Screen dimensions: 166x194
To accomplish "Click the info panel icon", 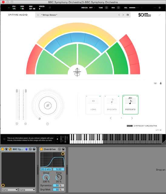I will [4, 139].
